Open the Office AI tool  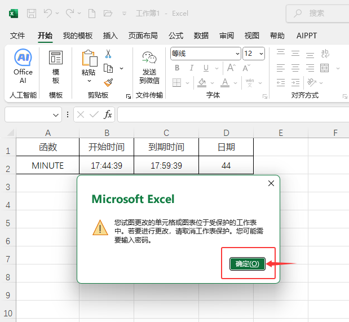click(x=23, y=66)
